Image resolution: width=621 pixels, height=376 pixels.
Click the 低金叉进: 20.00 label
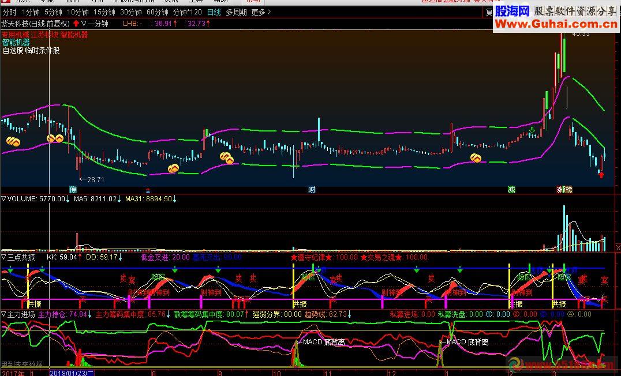(x=166, y=257)
